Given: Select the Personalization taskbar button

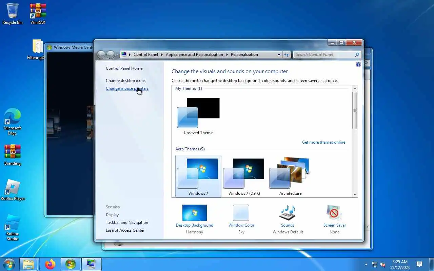Looking at the screenshot, I should pyautogui.click(x=91, y=264).
